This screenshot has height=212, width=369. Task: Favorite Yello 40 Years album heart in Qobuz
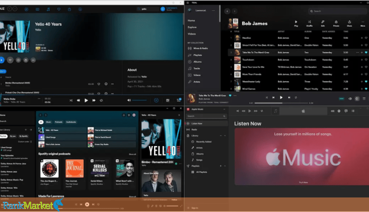click(x=10, y=60)
